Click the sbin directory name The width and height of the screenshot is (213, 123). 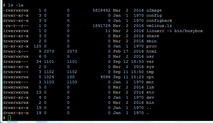click(152, 41)
